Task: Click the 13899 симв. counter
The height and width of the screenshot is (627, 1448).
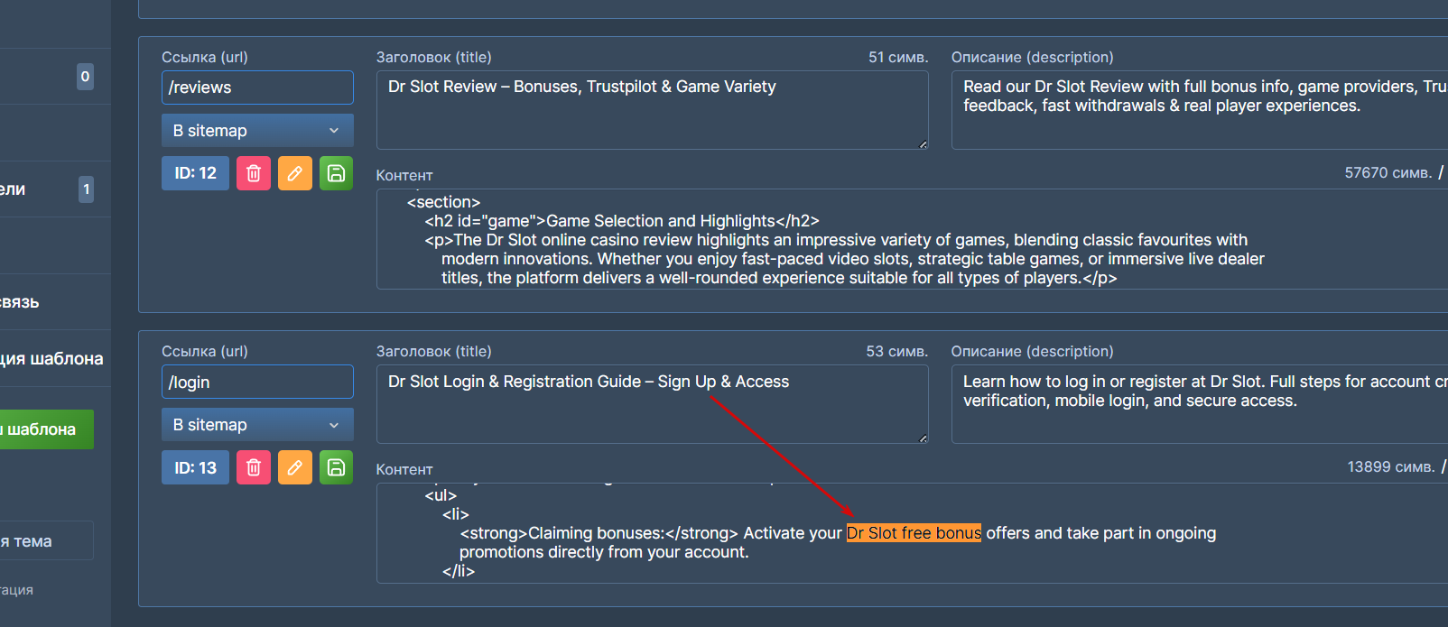Action: point(1390,466)
